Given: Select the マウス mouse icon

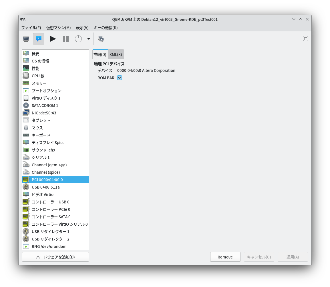Looking at the screenshot, I should (x=26, y=128).
